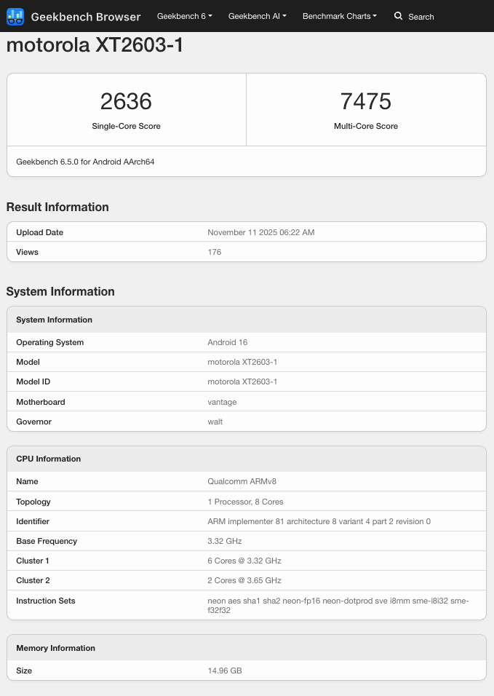Select the CPU Information panel header

pos(49,459)
